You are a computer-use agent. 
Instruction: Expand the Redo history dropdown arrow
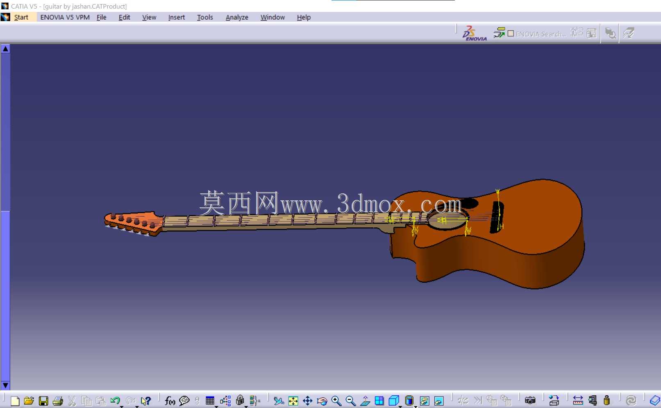137,406
